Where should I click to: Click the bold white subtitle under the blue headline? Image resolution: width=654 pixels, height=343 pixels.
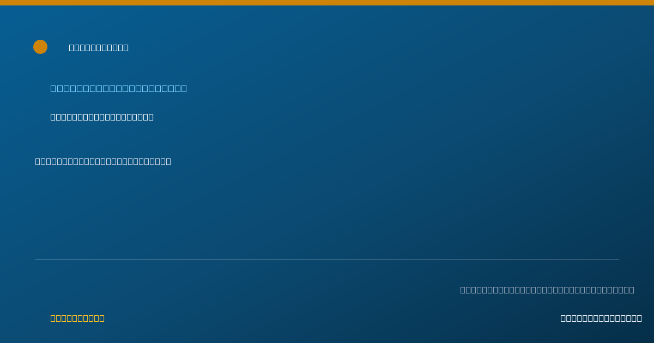click(x=102, y=117)
